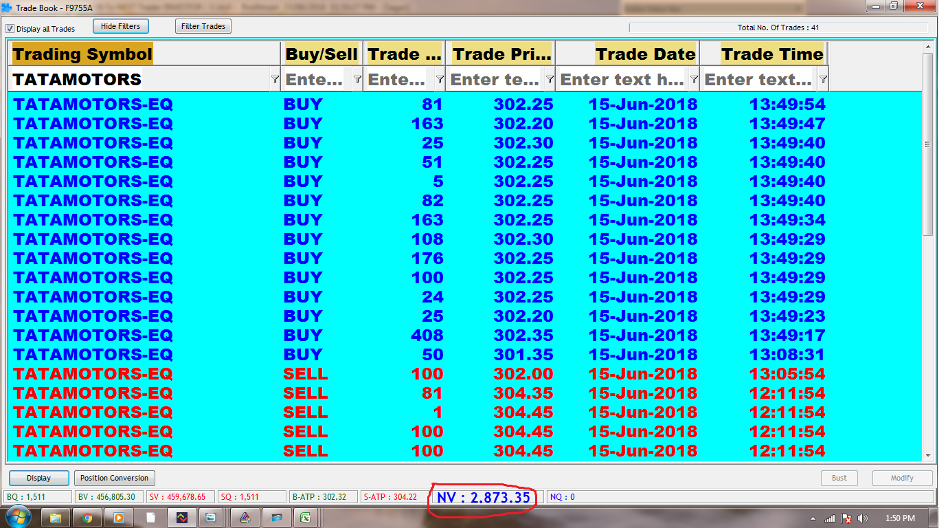948x528 pixels.
Task: Open the picture viewer taskbar icon
Action: point(212,518)
